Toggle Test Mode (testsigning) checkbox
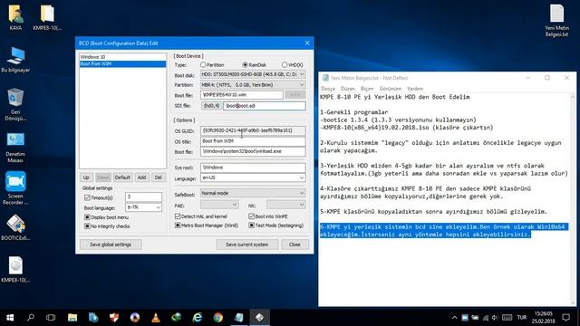This screenshot has width=580, height=326. click(x=252, y=225)
